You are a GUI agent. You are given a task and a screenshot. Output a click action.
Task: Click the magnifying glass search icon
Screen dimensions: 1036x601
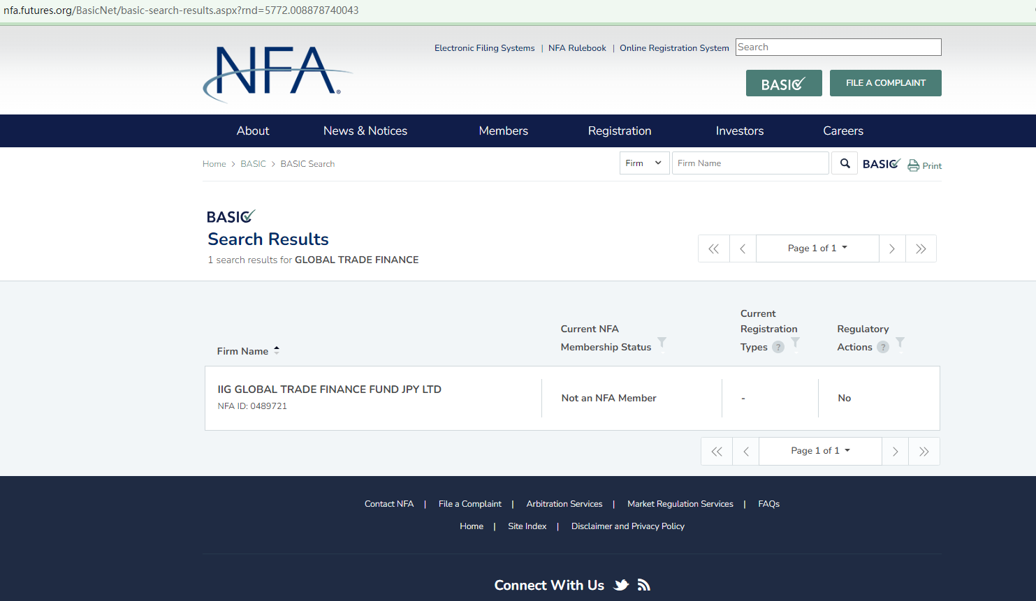(845, 163)
